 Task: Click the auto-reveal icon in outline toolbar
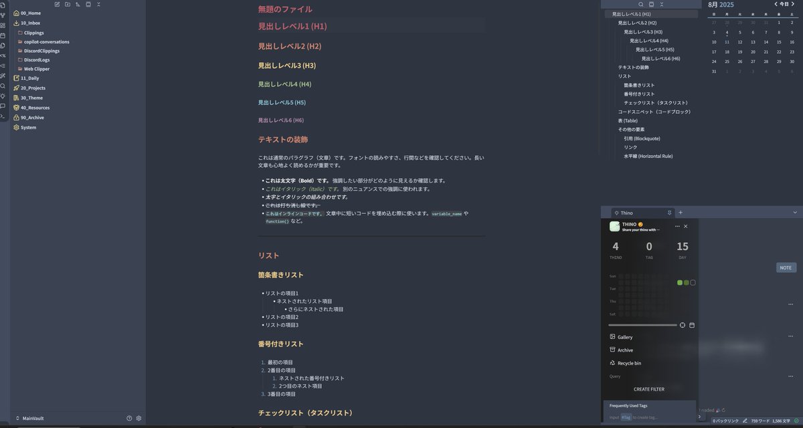coord(651,4)
